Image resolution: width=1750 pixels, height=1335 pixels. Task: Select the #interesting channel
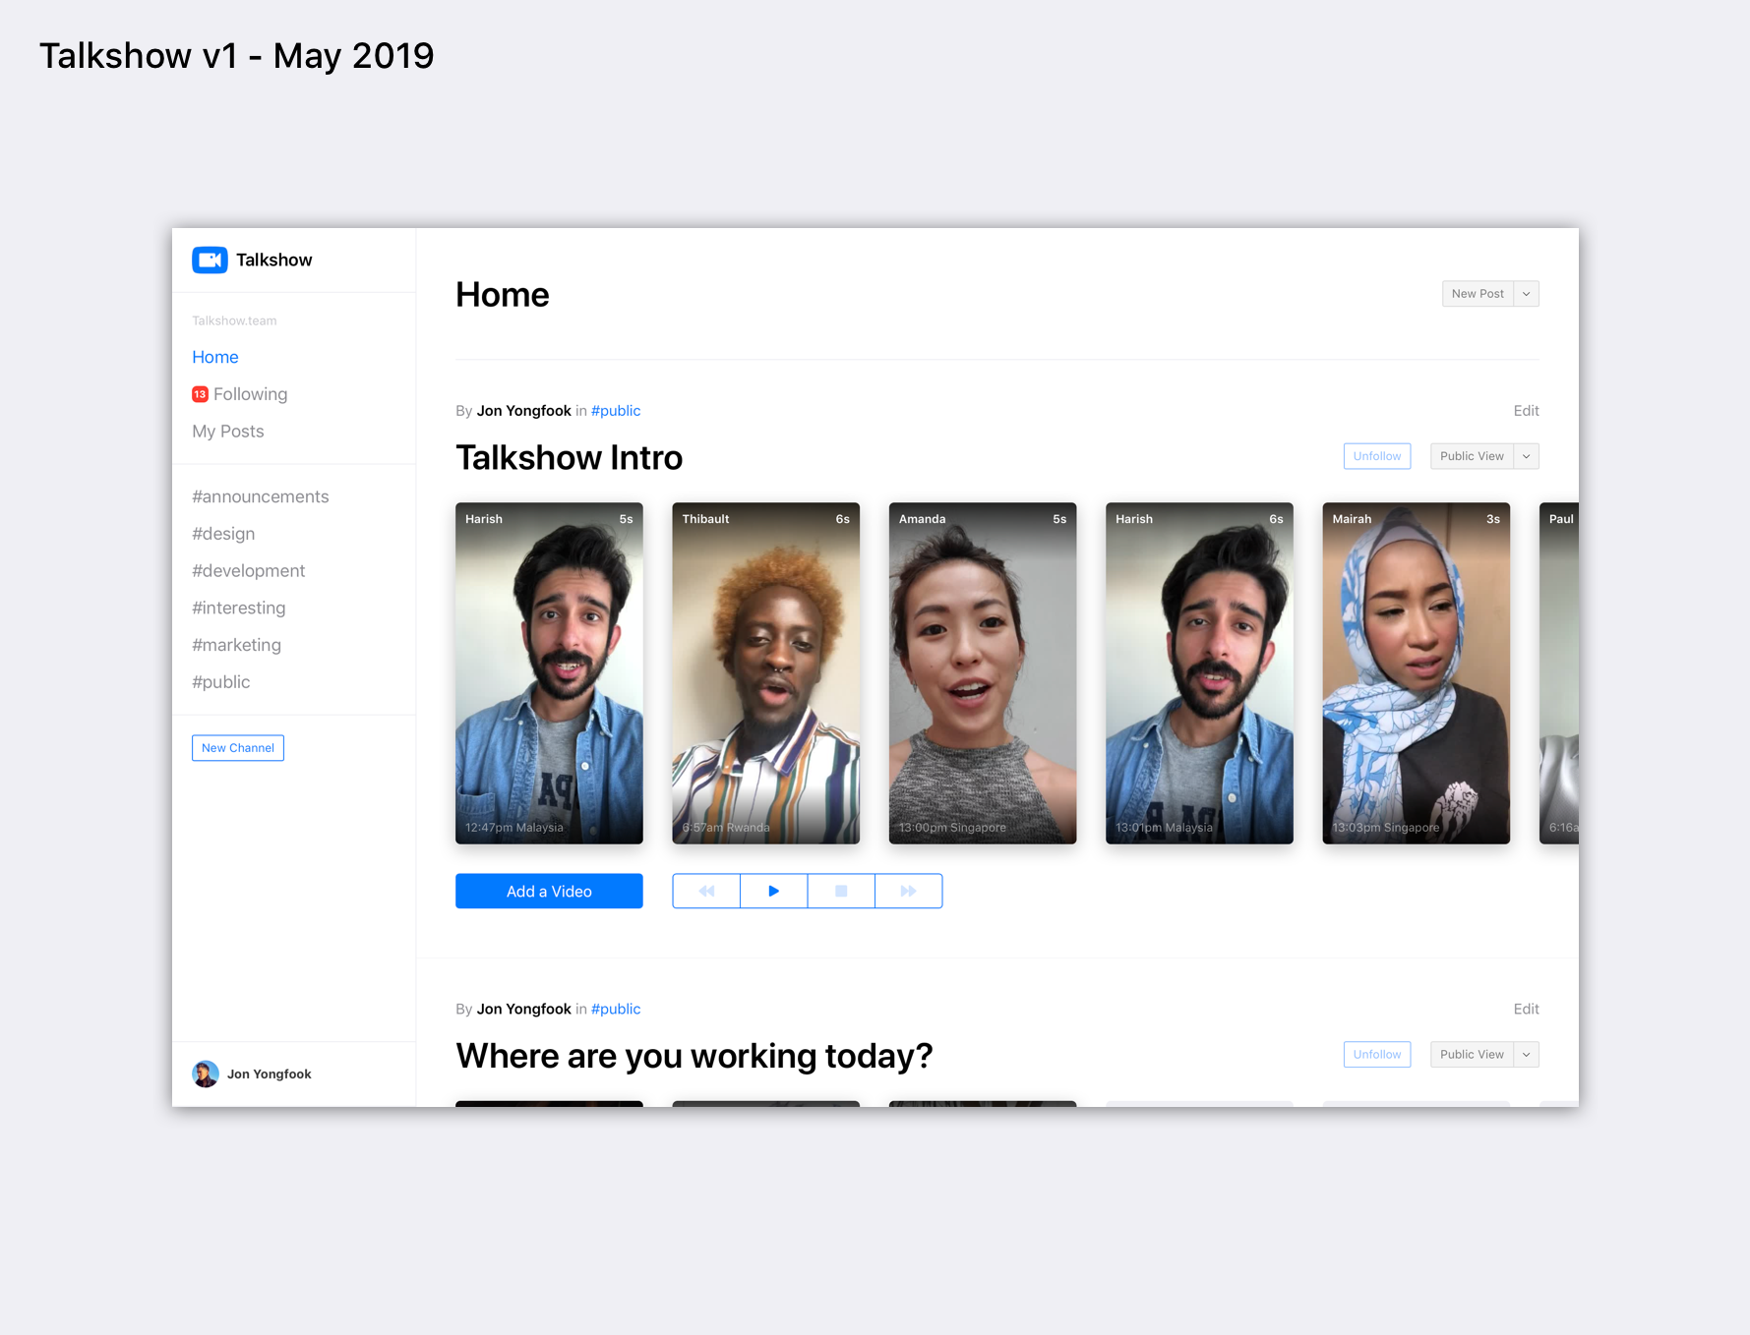(239, 609)
